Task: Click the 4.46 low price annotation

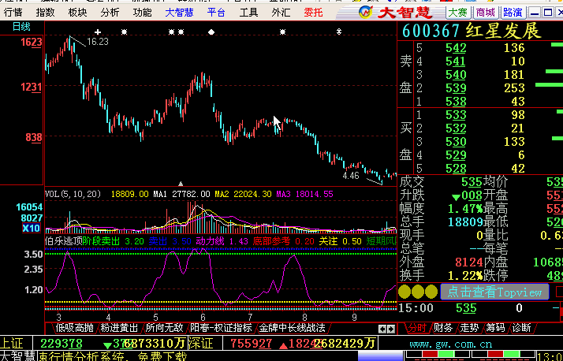Action: [350, 176]
